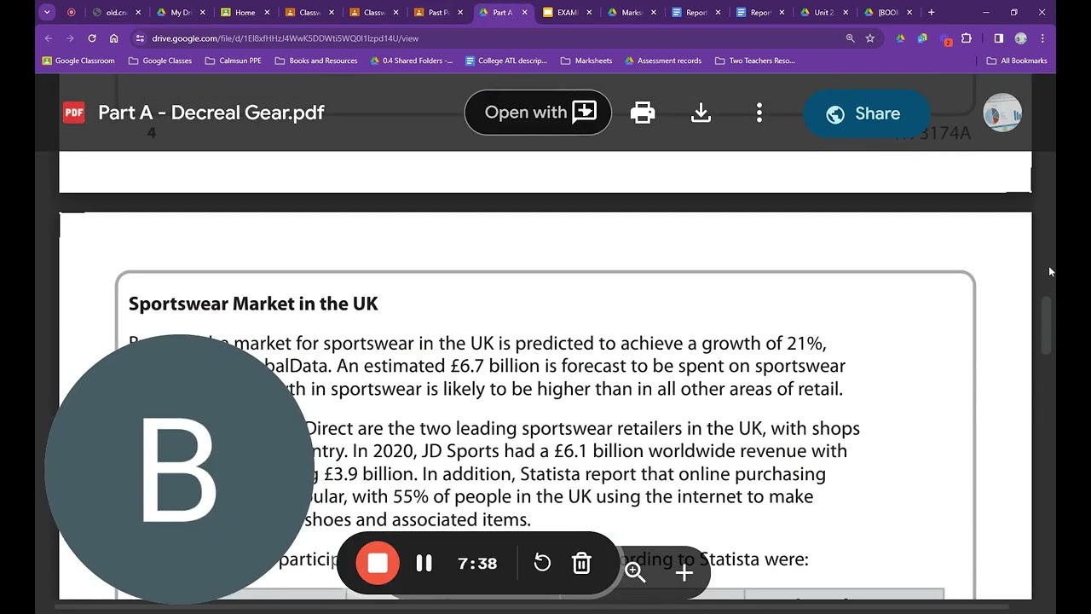Open Assessment records bookmark

pyautogui.click(x=663, y=61)
